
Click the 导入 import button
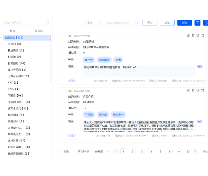pos(150,23)
